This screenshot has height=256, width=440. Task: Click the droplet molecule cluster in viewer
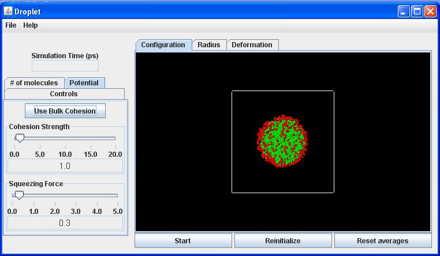point(282,141)
